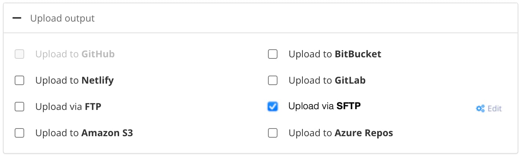Enable the Upload to Netlify checkbox

click(19, 80)
